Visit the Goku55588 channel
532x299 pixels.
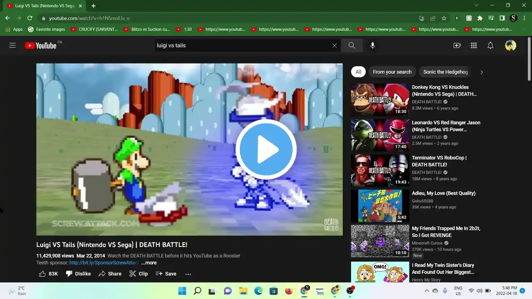point(424,201)
